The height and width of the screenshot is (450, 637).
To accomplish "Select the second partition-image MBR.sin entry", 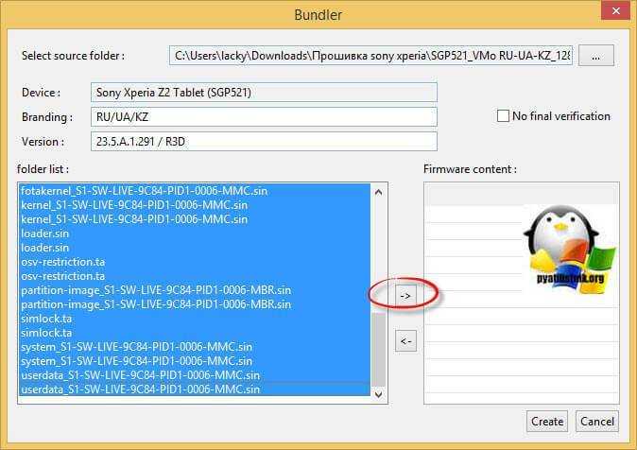I will pyautogui.click(x=195, y=304).
